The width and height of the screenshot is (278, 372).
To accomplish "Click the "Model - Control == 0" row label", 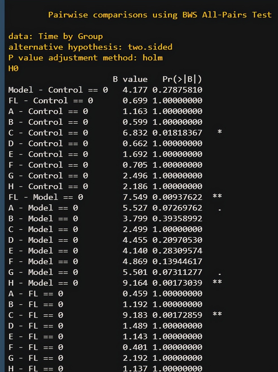I will tap(58, 90).
